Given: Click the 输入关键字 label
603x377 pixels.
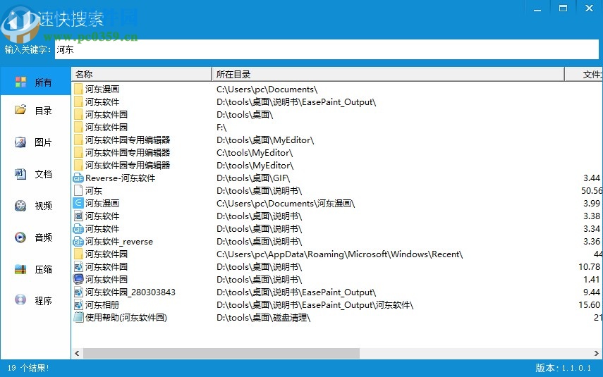Looking at the screenshot, I should click(x=28, y=49).
